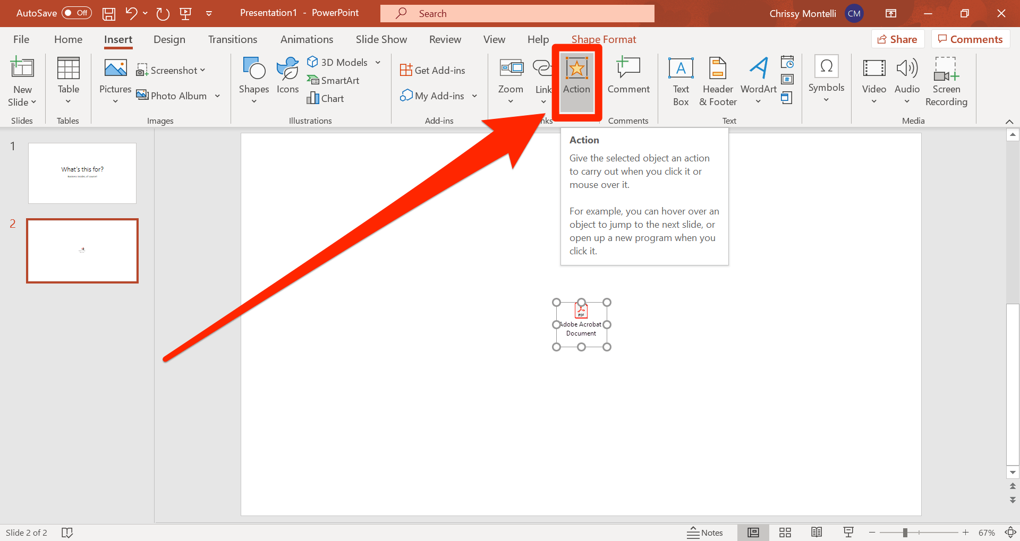Click the Undo arrow icon
This screenshot has height=541, width=1020.
click(x=131, y=13)
